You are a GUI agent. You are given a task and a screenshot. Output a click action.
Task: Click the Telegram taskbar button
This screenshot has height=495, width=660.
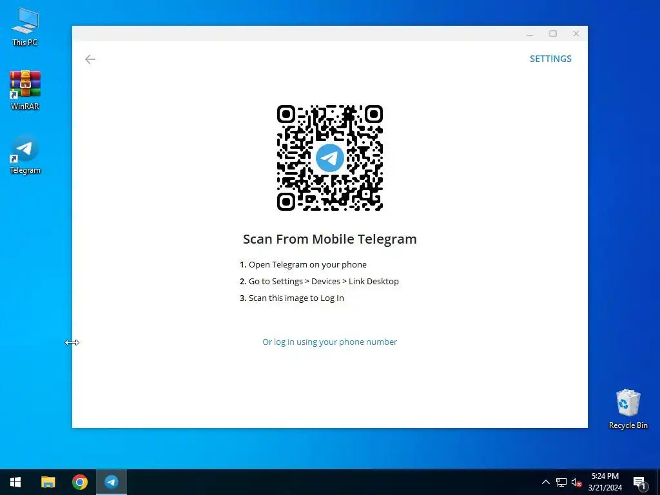(x=112, y=482)
